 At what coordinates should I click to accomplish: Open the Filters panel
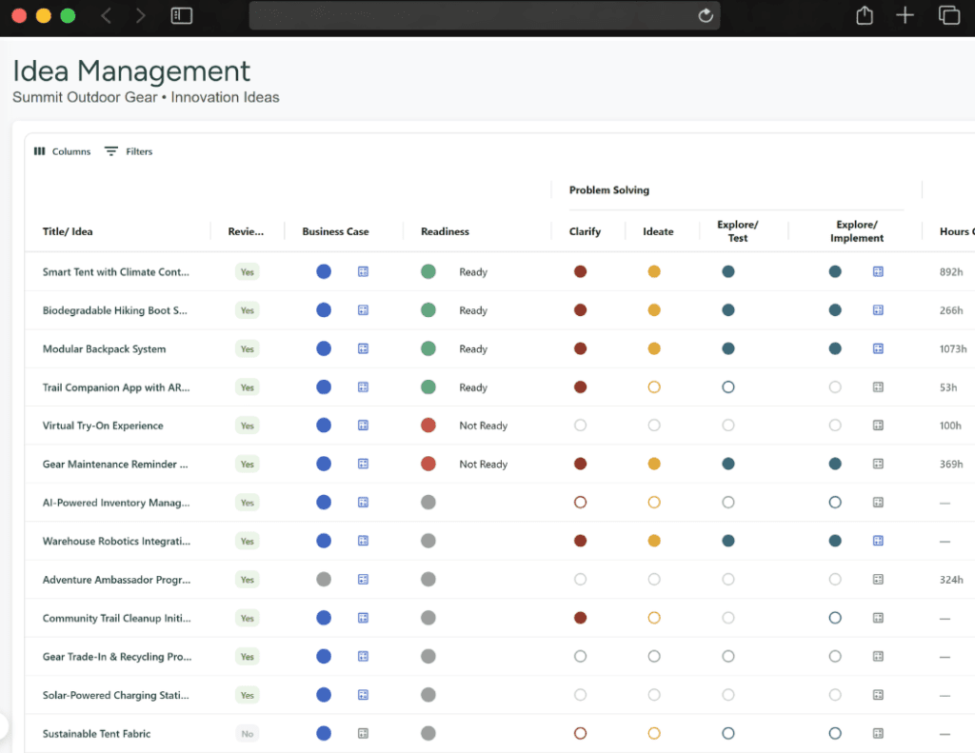tap(129, 151)
